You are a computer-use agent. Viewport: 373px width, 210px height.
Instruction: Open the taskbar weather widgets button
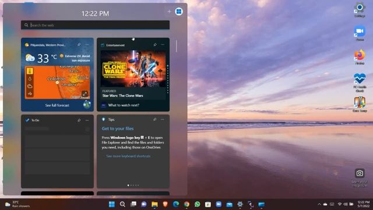click(17, 204)
